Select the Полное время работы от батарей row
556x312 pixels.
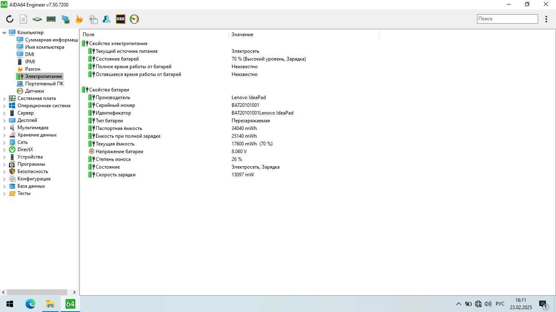229,67
